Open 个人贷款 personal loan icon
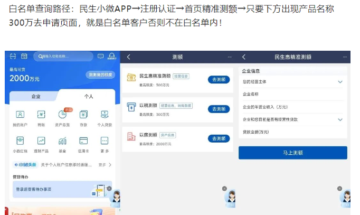The height and width of the screenshot is (215, 360). coord(105,115)
